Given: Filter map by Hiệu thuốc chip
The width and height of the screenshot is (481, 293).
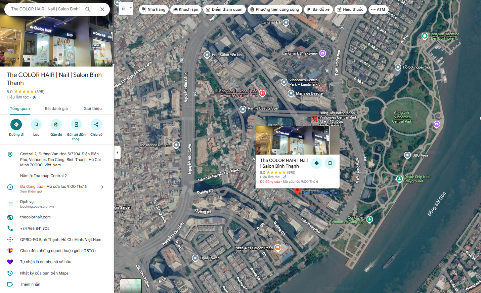Looking at the screenshot, I should (350, 9).
